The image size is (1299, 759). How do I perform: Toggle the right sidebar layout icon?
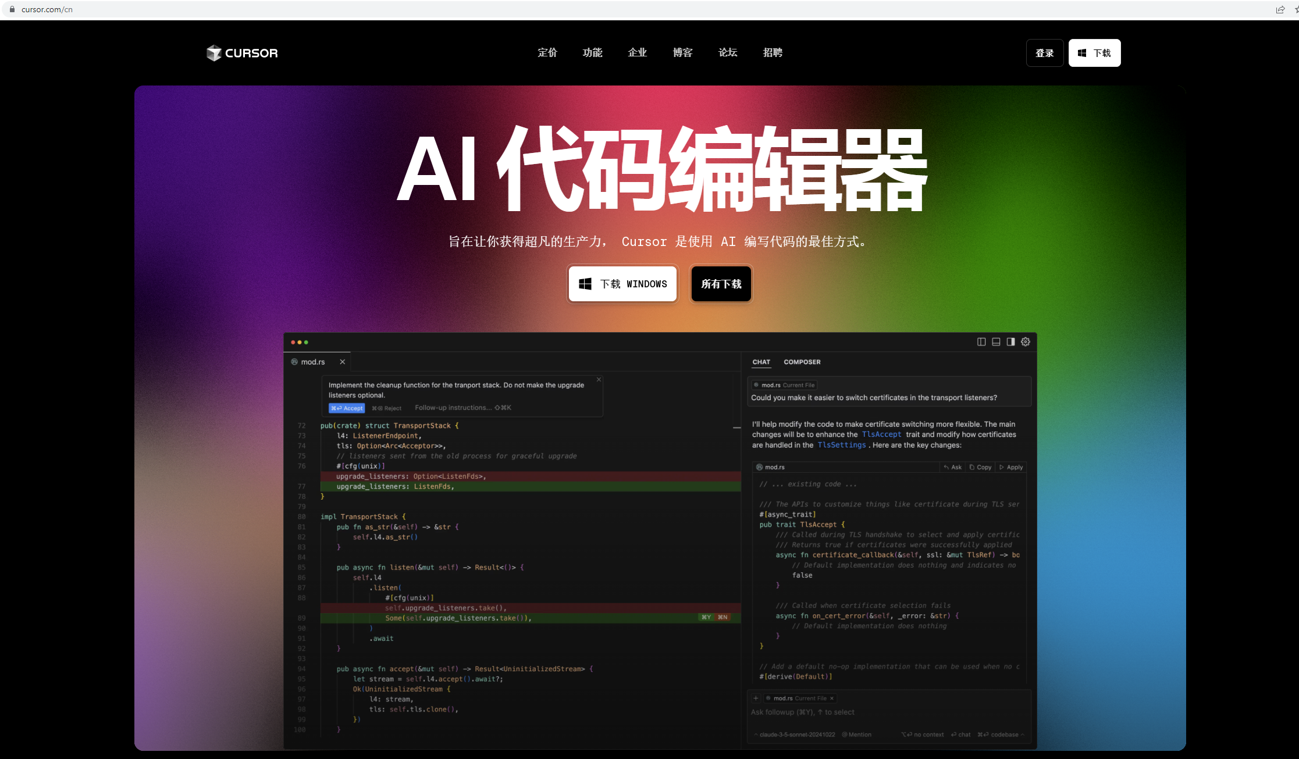[1010, 342]
